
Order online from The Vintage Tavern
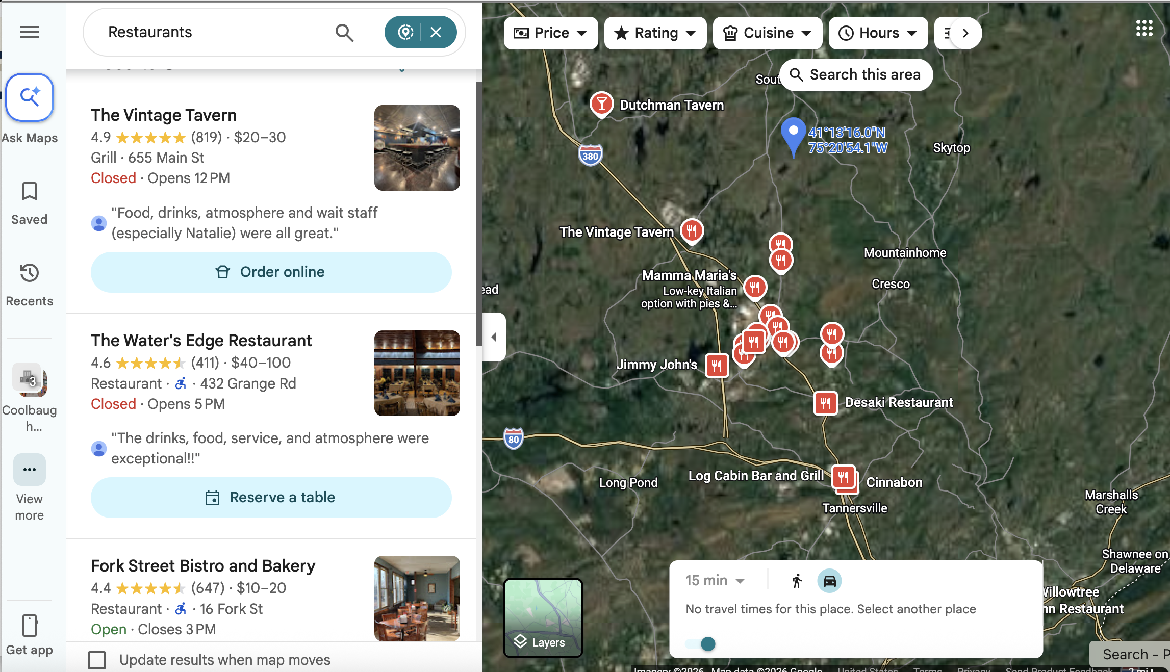pos(271,272)
